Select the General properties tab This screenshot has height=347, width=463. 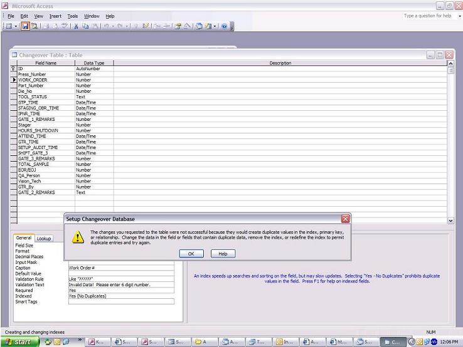[24, 238]
